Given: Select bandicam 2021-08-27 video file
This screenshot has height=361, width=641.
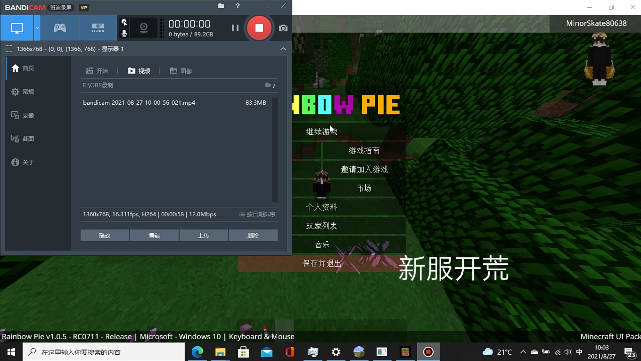Looking at the screenshot, I should (x=139, y=103).
